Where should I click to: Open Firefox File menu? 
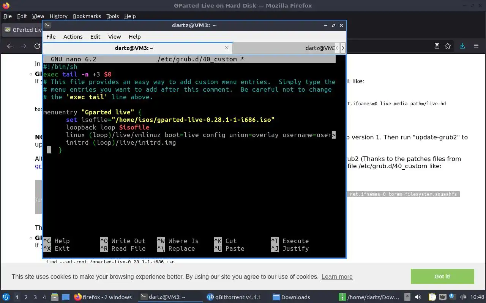[x=8, y=16]
